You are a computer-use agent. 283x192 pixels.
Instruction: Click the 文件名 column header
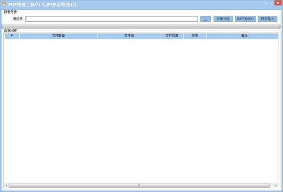[129, 36]
